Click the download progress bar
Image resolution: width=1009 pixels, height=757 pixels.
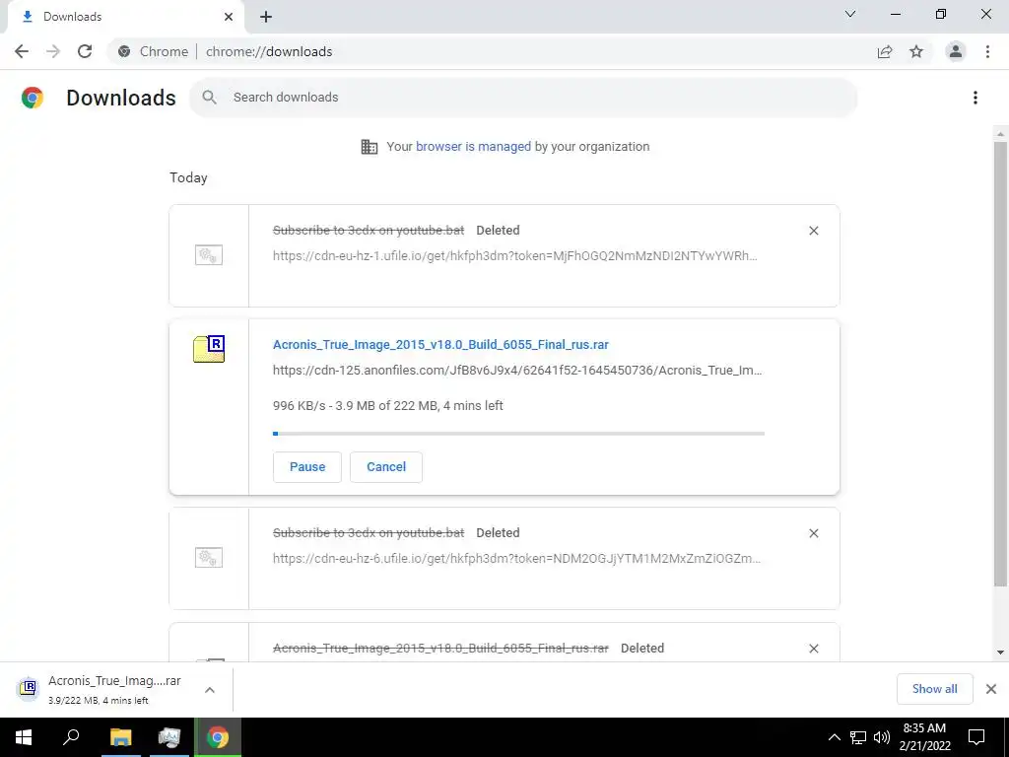518,434
